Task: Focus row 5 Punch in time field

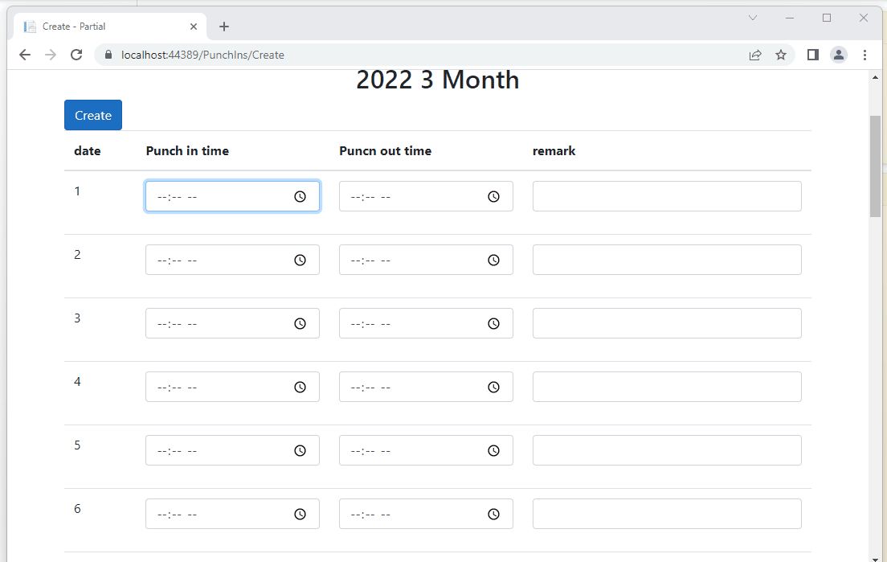Action: coord(232,450)
